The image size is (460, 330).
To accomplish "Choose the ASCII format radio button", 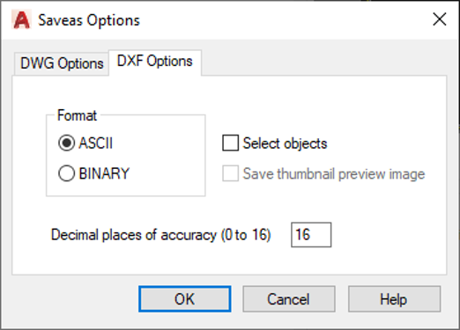I will pos(66,143).
